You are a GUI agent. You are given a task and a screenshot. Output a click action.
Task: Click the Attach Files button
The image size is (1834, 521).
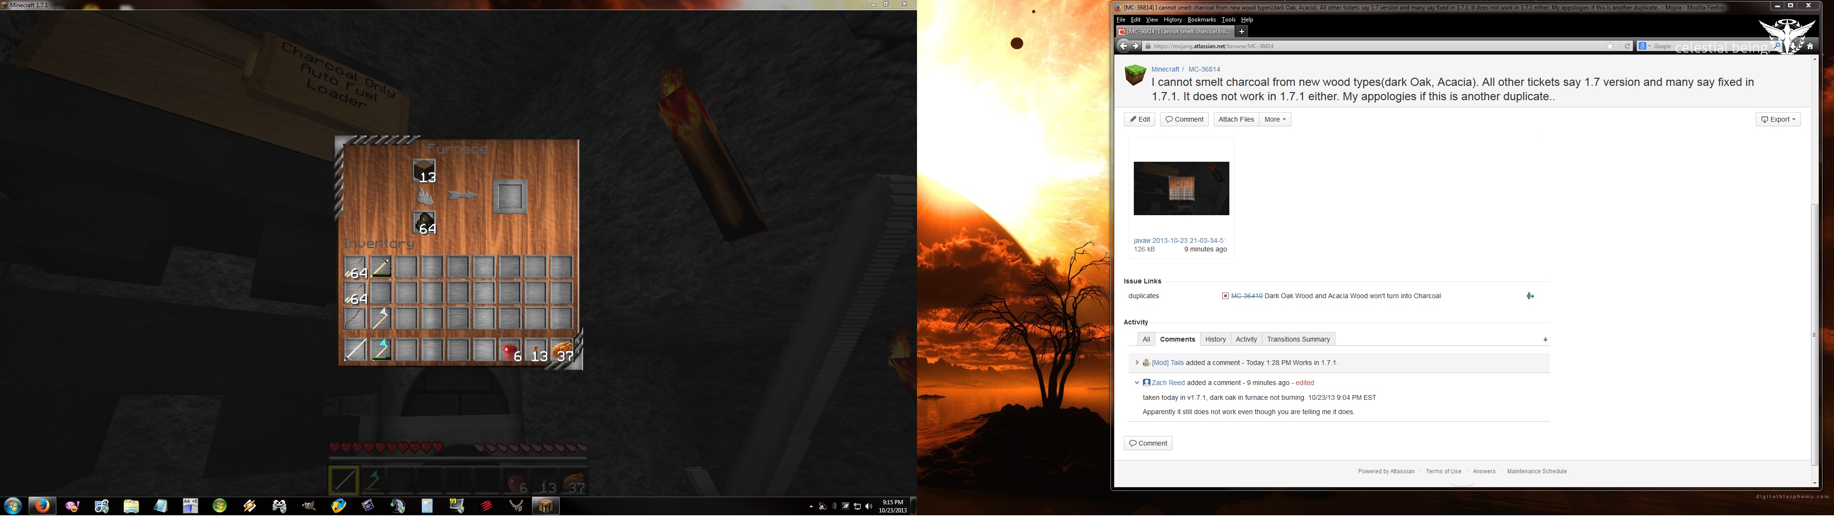[x=1236, y=119]
